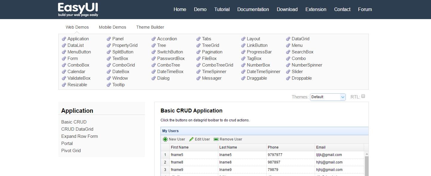The image size is (431, 176).
Task: Select the Pivot Grid sidebar link
Action: pos(71,151)
